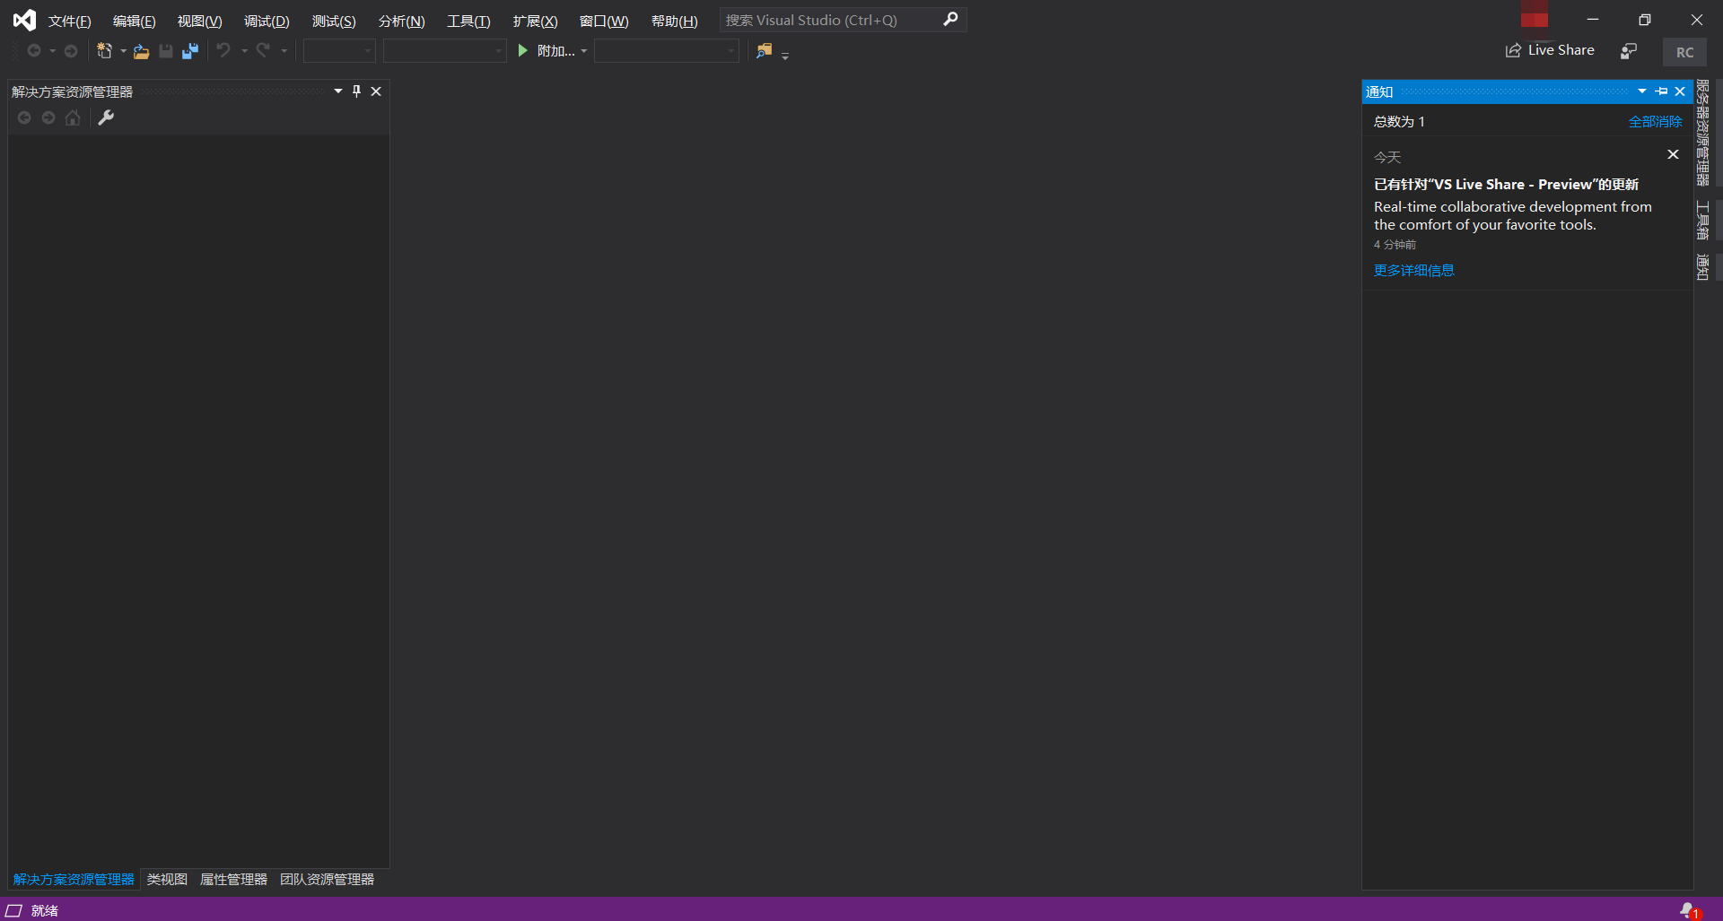Open the RC account badge
This screenshot has width=1723, height=921.
click(x=1684, y=52)
